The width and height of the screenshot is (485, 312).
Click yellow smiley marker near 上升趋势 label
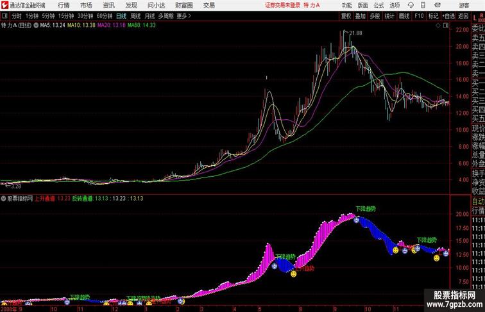coord(293,274)
